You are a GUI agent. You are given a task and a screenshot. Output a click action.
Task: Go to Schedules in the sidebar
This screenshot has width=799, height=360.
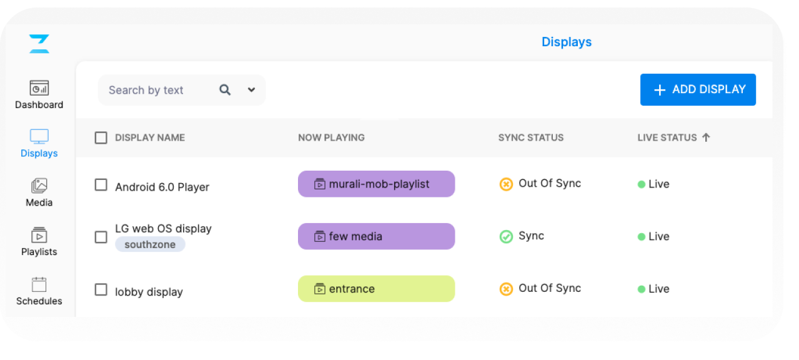[x=39, y=284]
